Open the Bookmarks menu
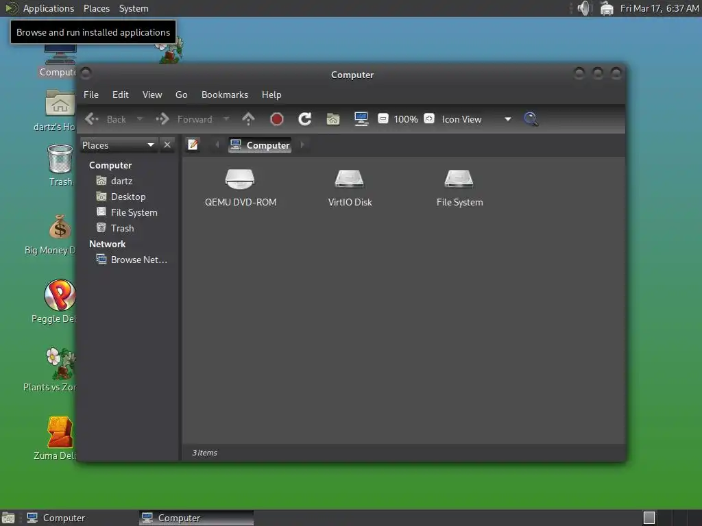The height and width of the screenshot is (526, 702). click(225, 95)
